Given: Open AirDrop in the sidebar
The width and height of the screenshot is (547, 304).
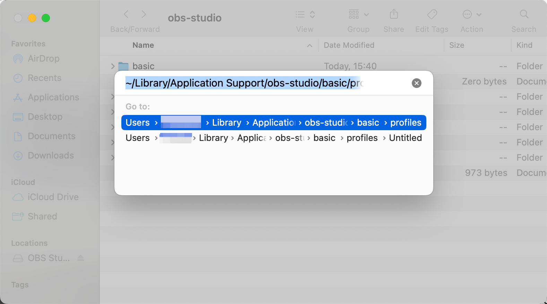Looking at the screenshot, I should coord(43,59).
